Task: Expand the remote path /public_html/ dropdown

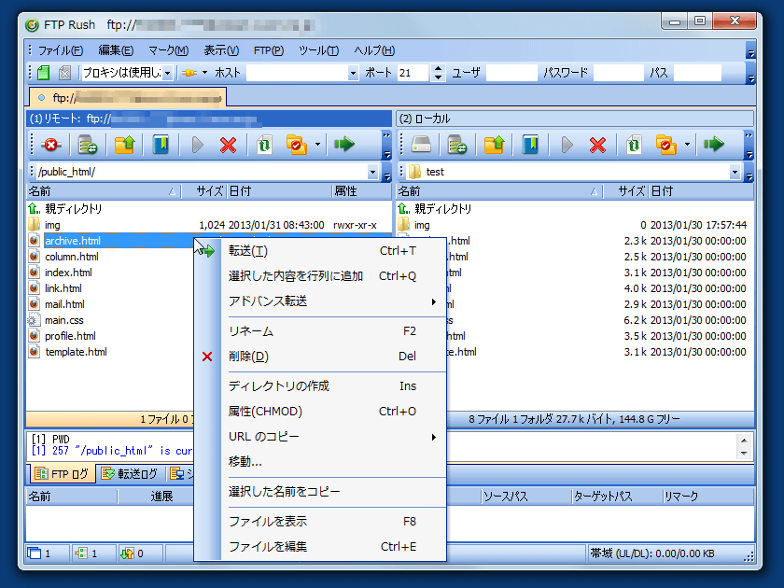Action: [372, 172]
